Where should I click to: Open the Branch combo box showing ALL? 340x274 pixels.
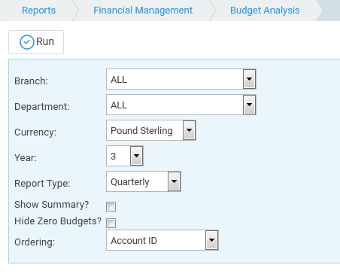click(x=181, y=79)
